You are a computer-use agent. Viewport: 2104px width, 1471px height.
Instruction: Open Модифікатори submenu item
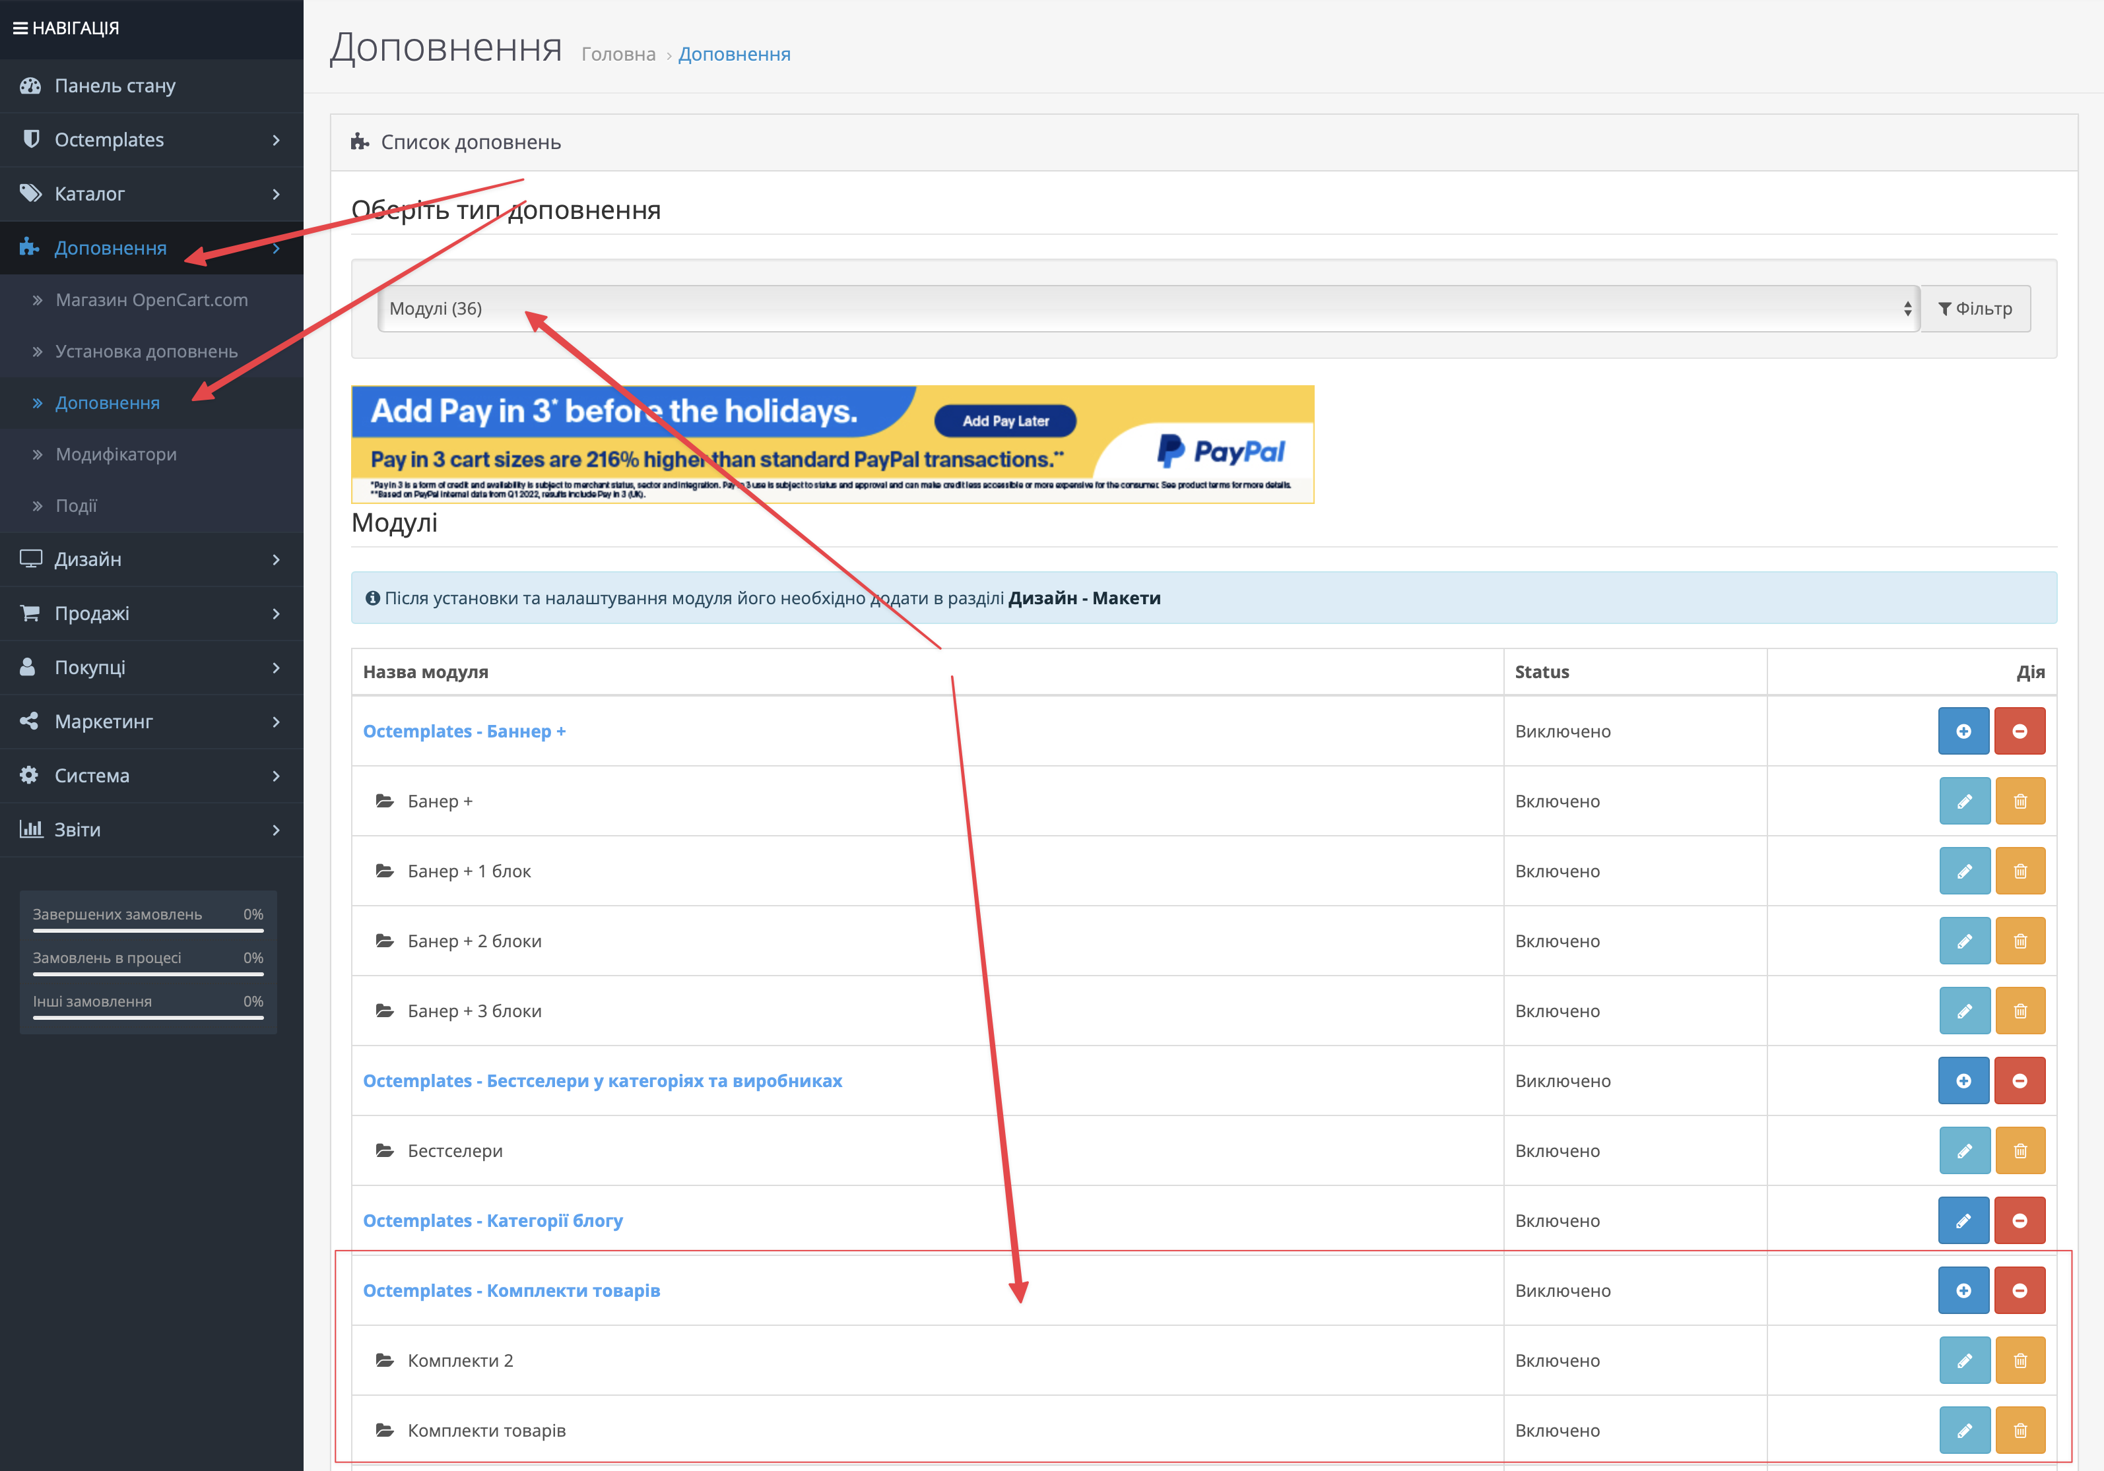(x=115, y=454)
